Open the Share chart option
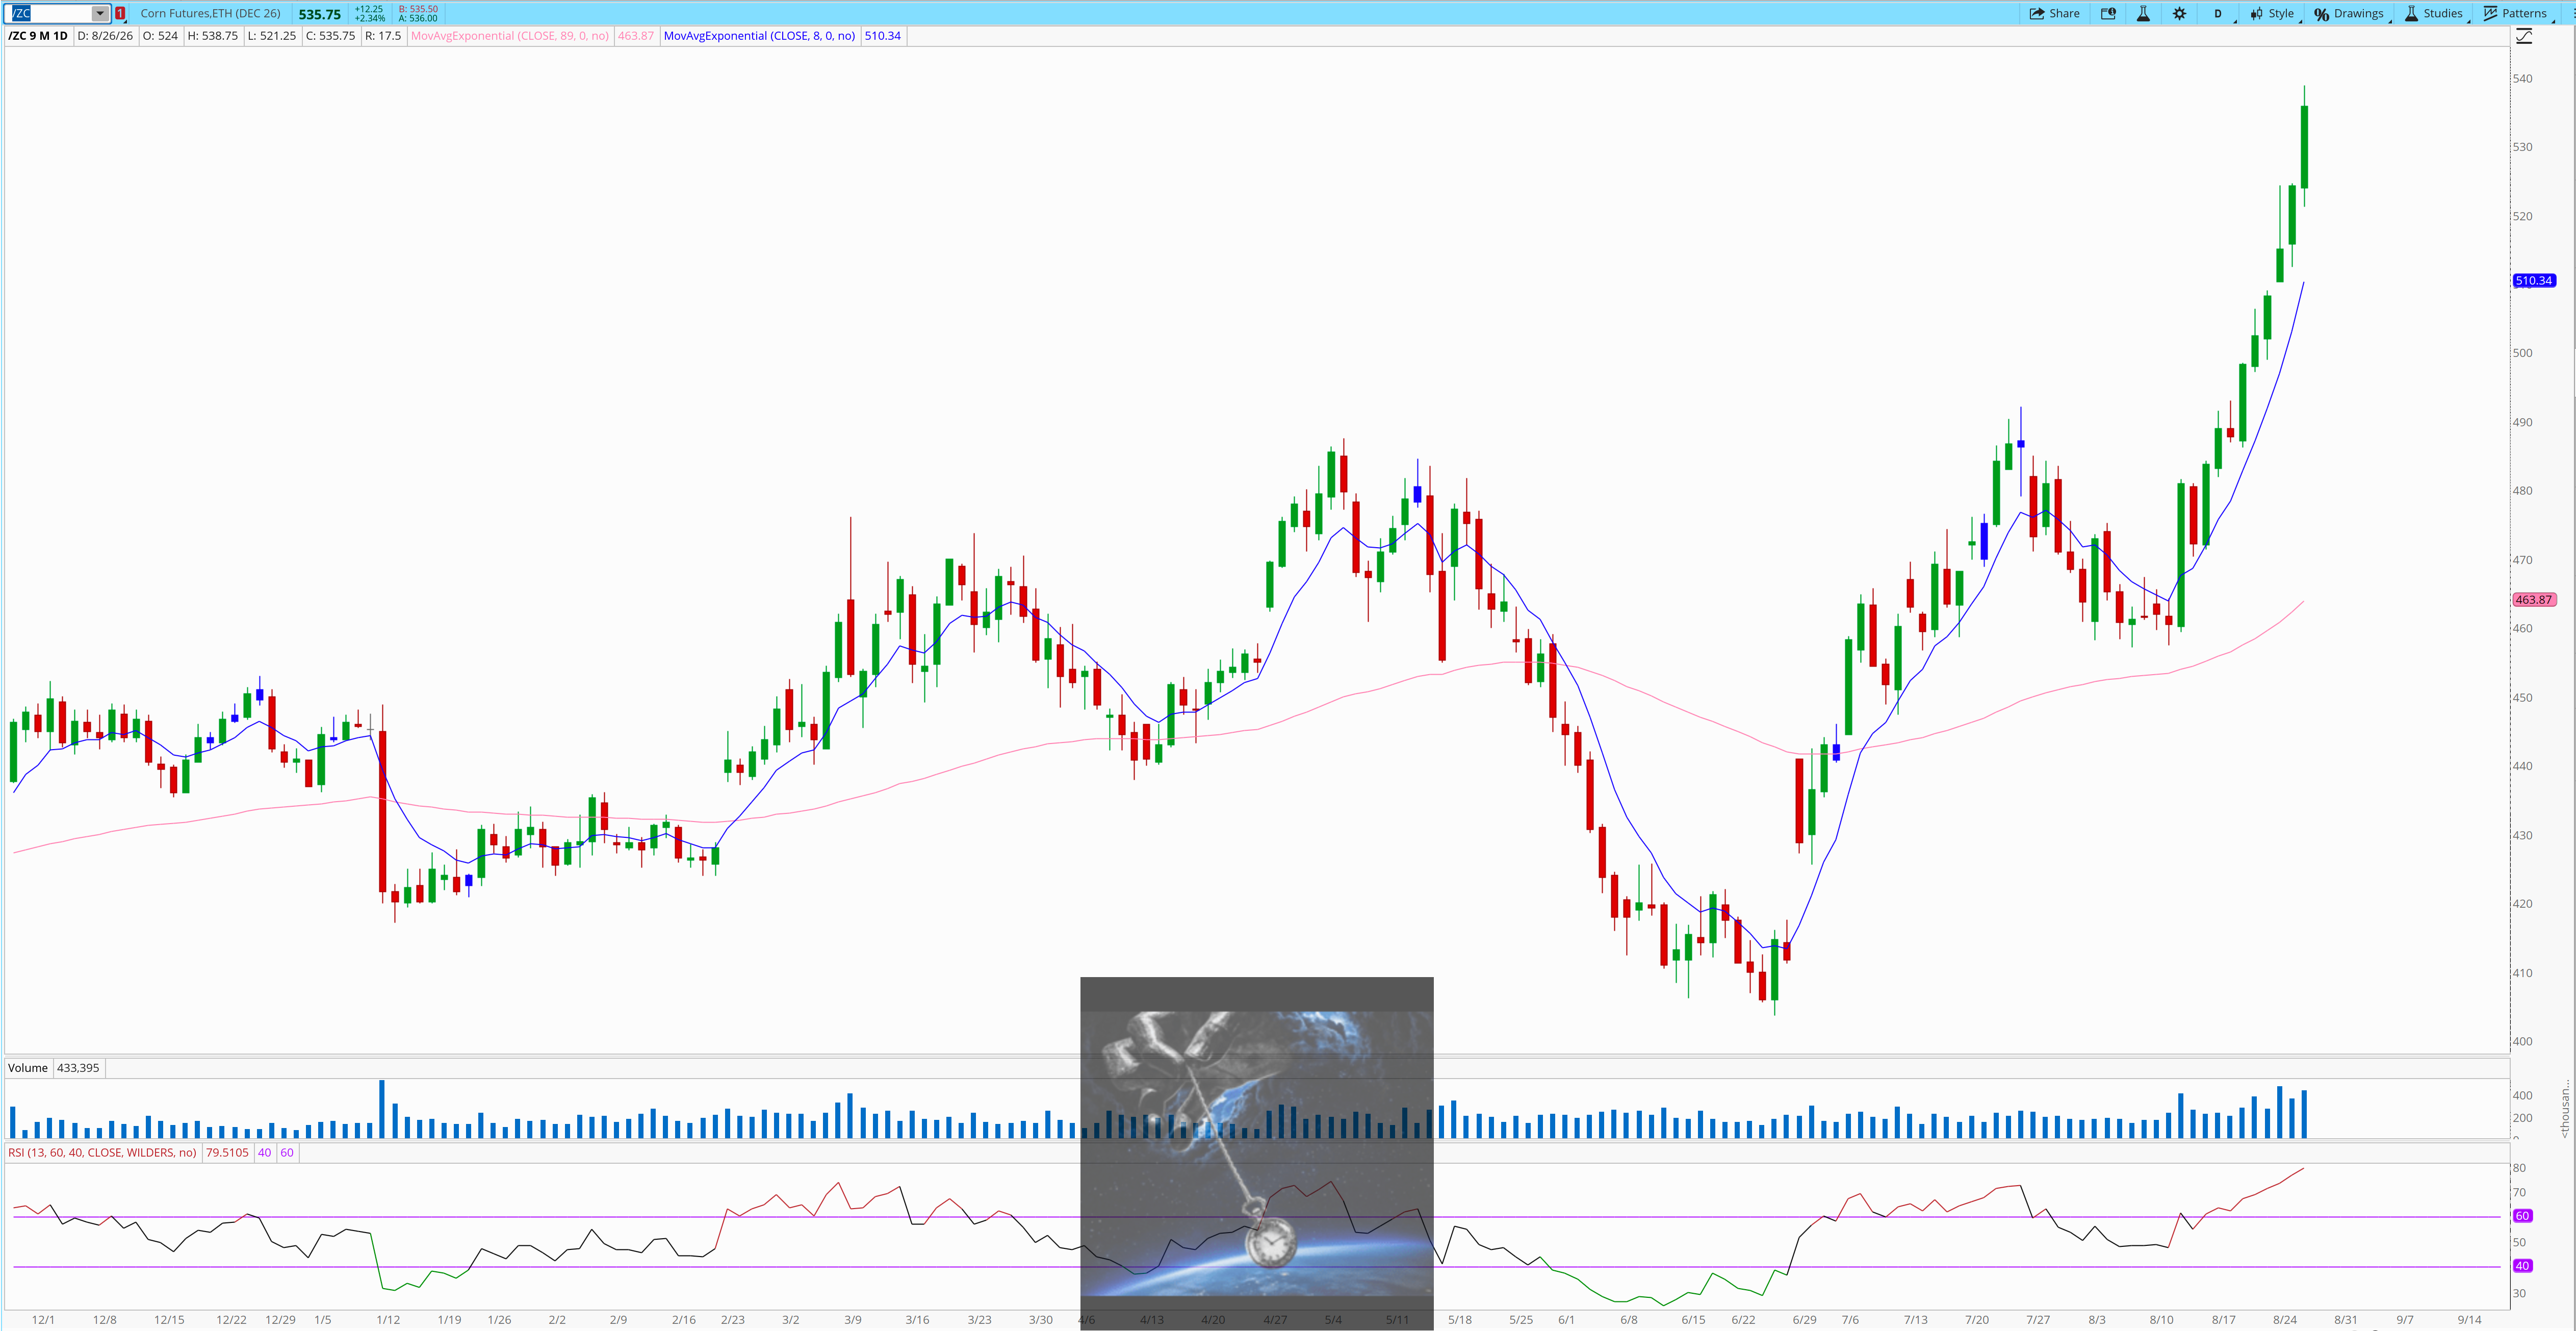 point(2054,13)
